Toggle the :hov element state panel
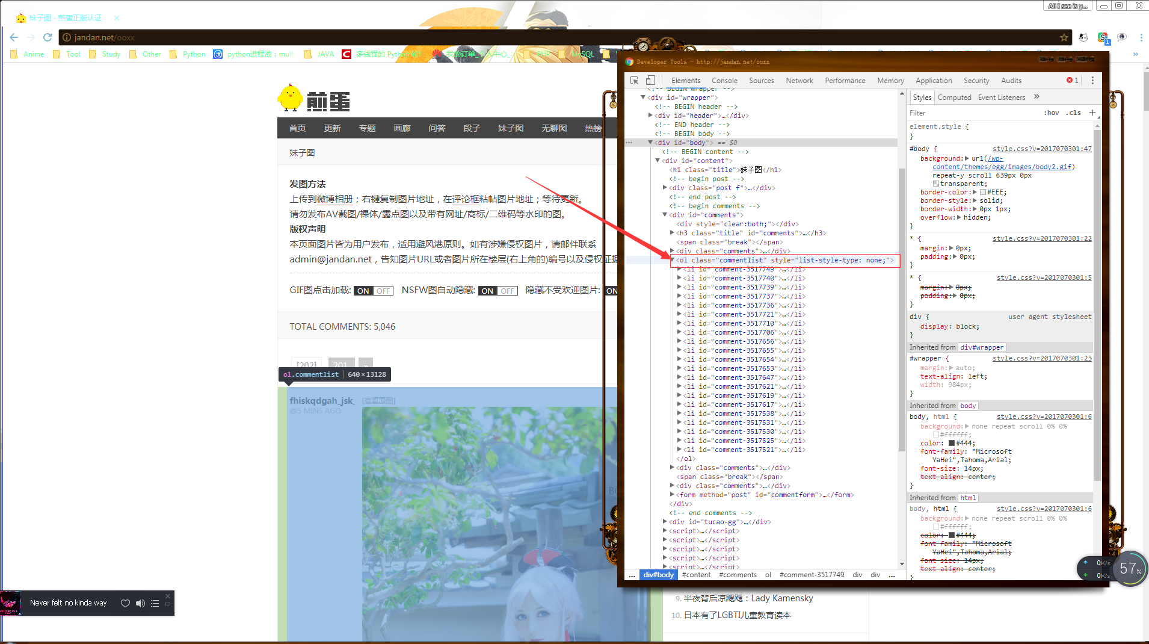 point(1052,113)
